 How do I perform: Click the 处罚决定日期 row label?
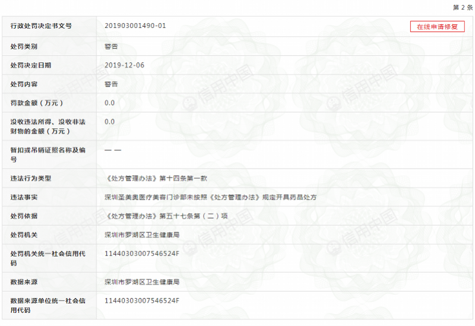31,65
